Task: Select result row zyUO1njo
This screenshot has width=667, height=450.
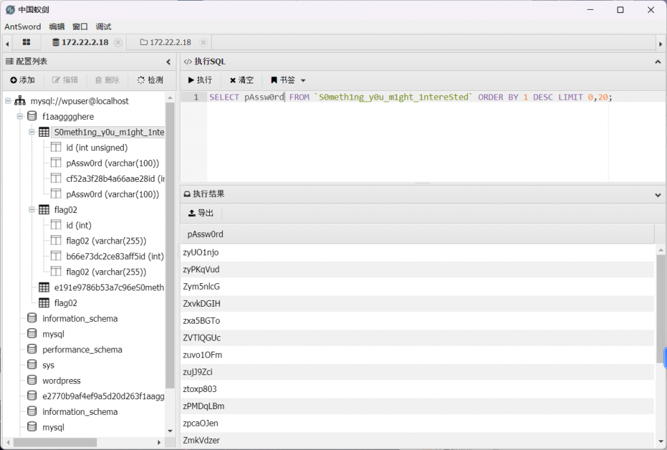Action: [x=418, y=252]
